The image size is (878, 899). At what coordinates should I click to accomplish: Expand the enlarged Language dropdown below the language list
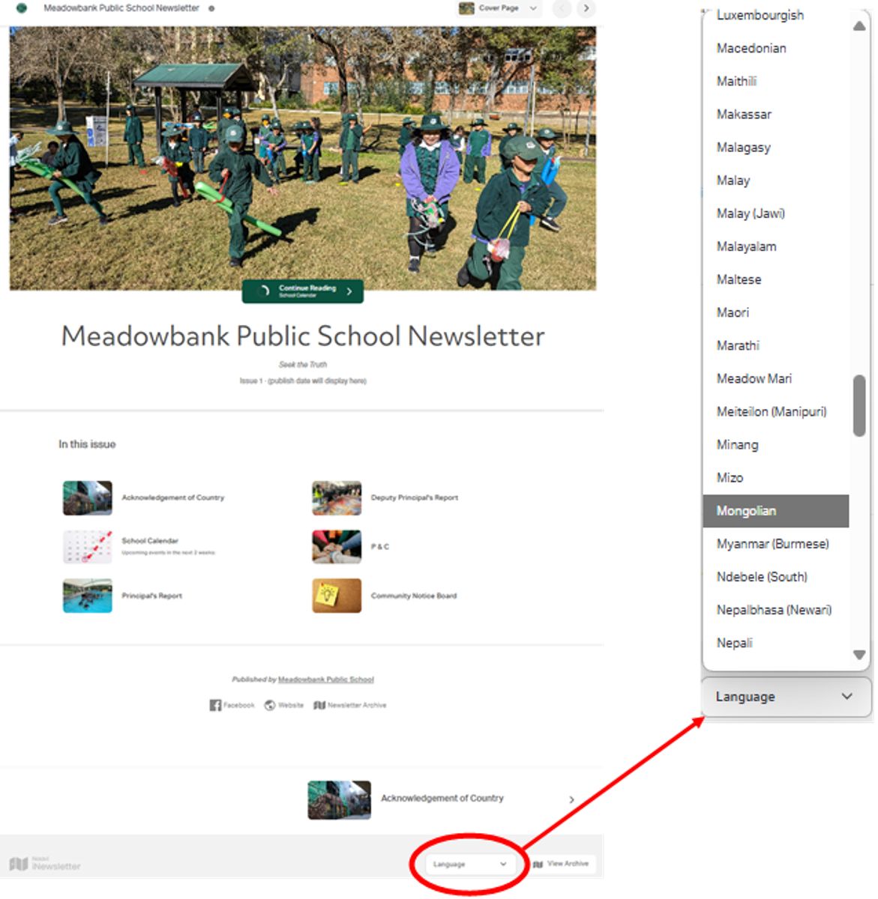coord(787,697)
